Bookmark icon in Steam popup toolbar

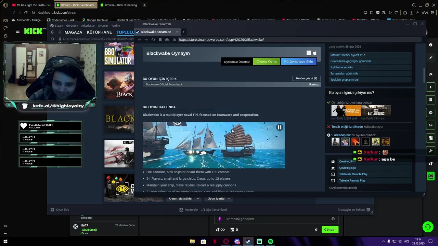(160, 40)
